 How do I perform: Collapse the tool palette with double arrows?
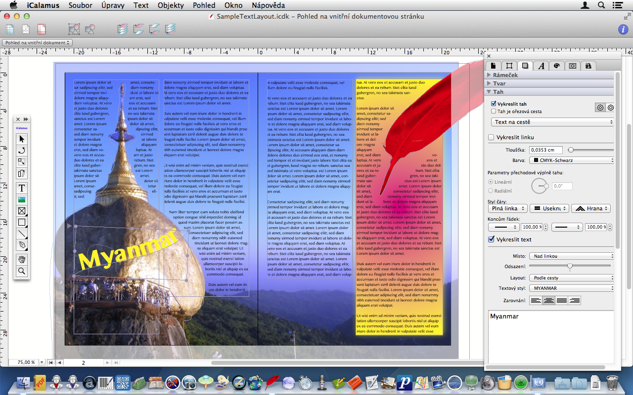tap(26, 119)
